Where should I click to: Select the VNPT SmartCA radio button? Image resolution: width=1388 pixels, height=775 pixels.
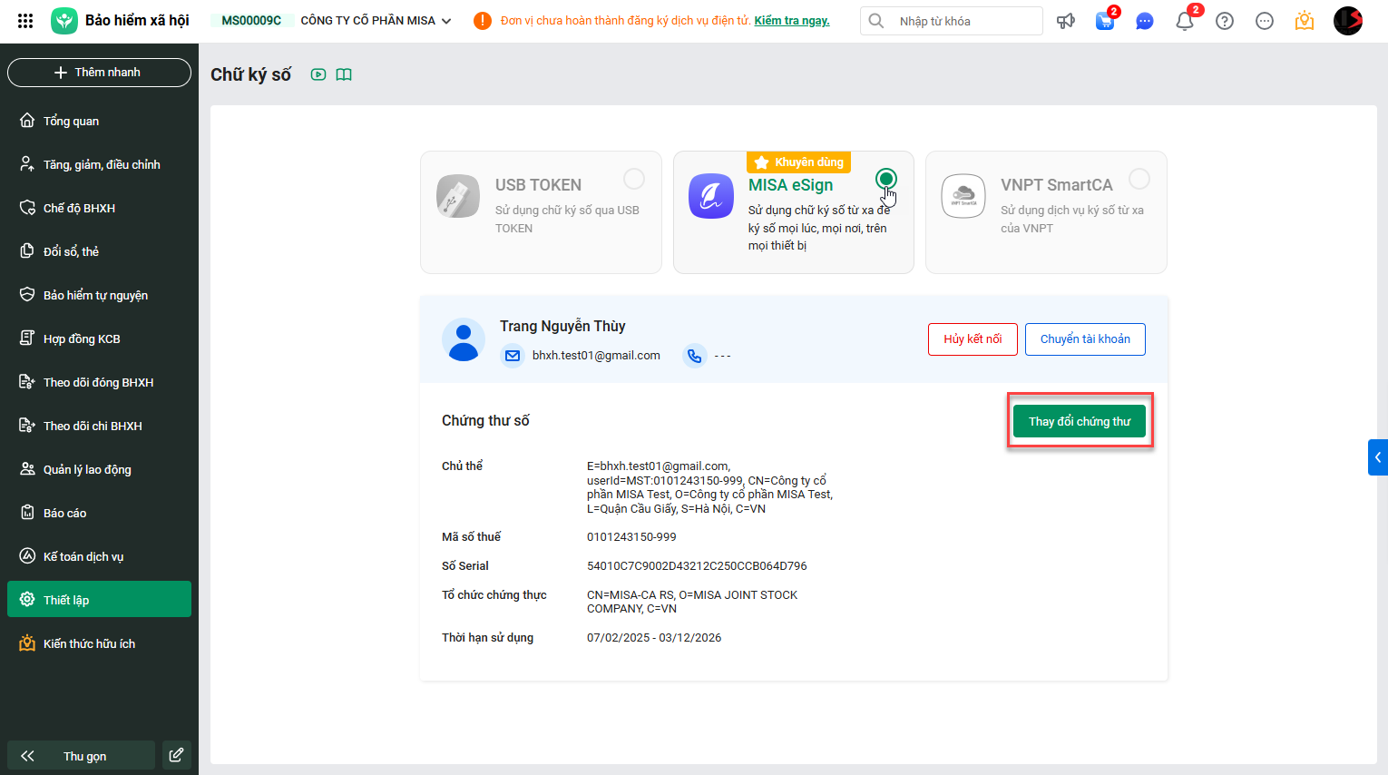tap(1139, 179)
